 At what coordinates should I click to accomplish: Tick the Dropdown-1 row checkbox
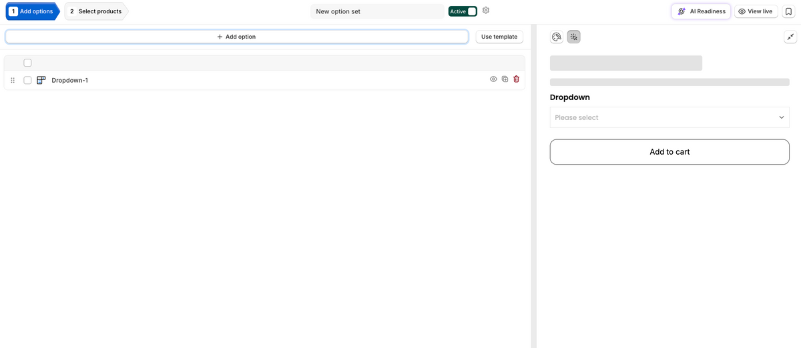[27, 80]
